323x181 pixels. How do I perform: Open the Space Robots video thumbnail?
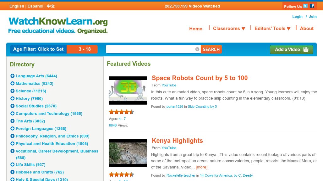[128, 90]
